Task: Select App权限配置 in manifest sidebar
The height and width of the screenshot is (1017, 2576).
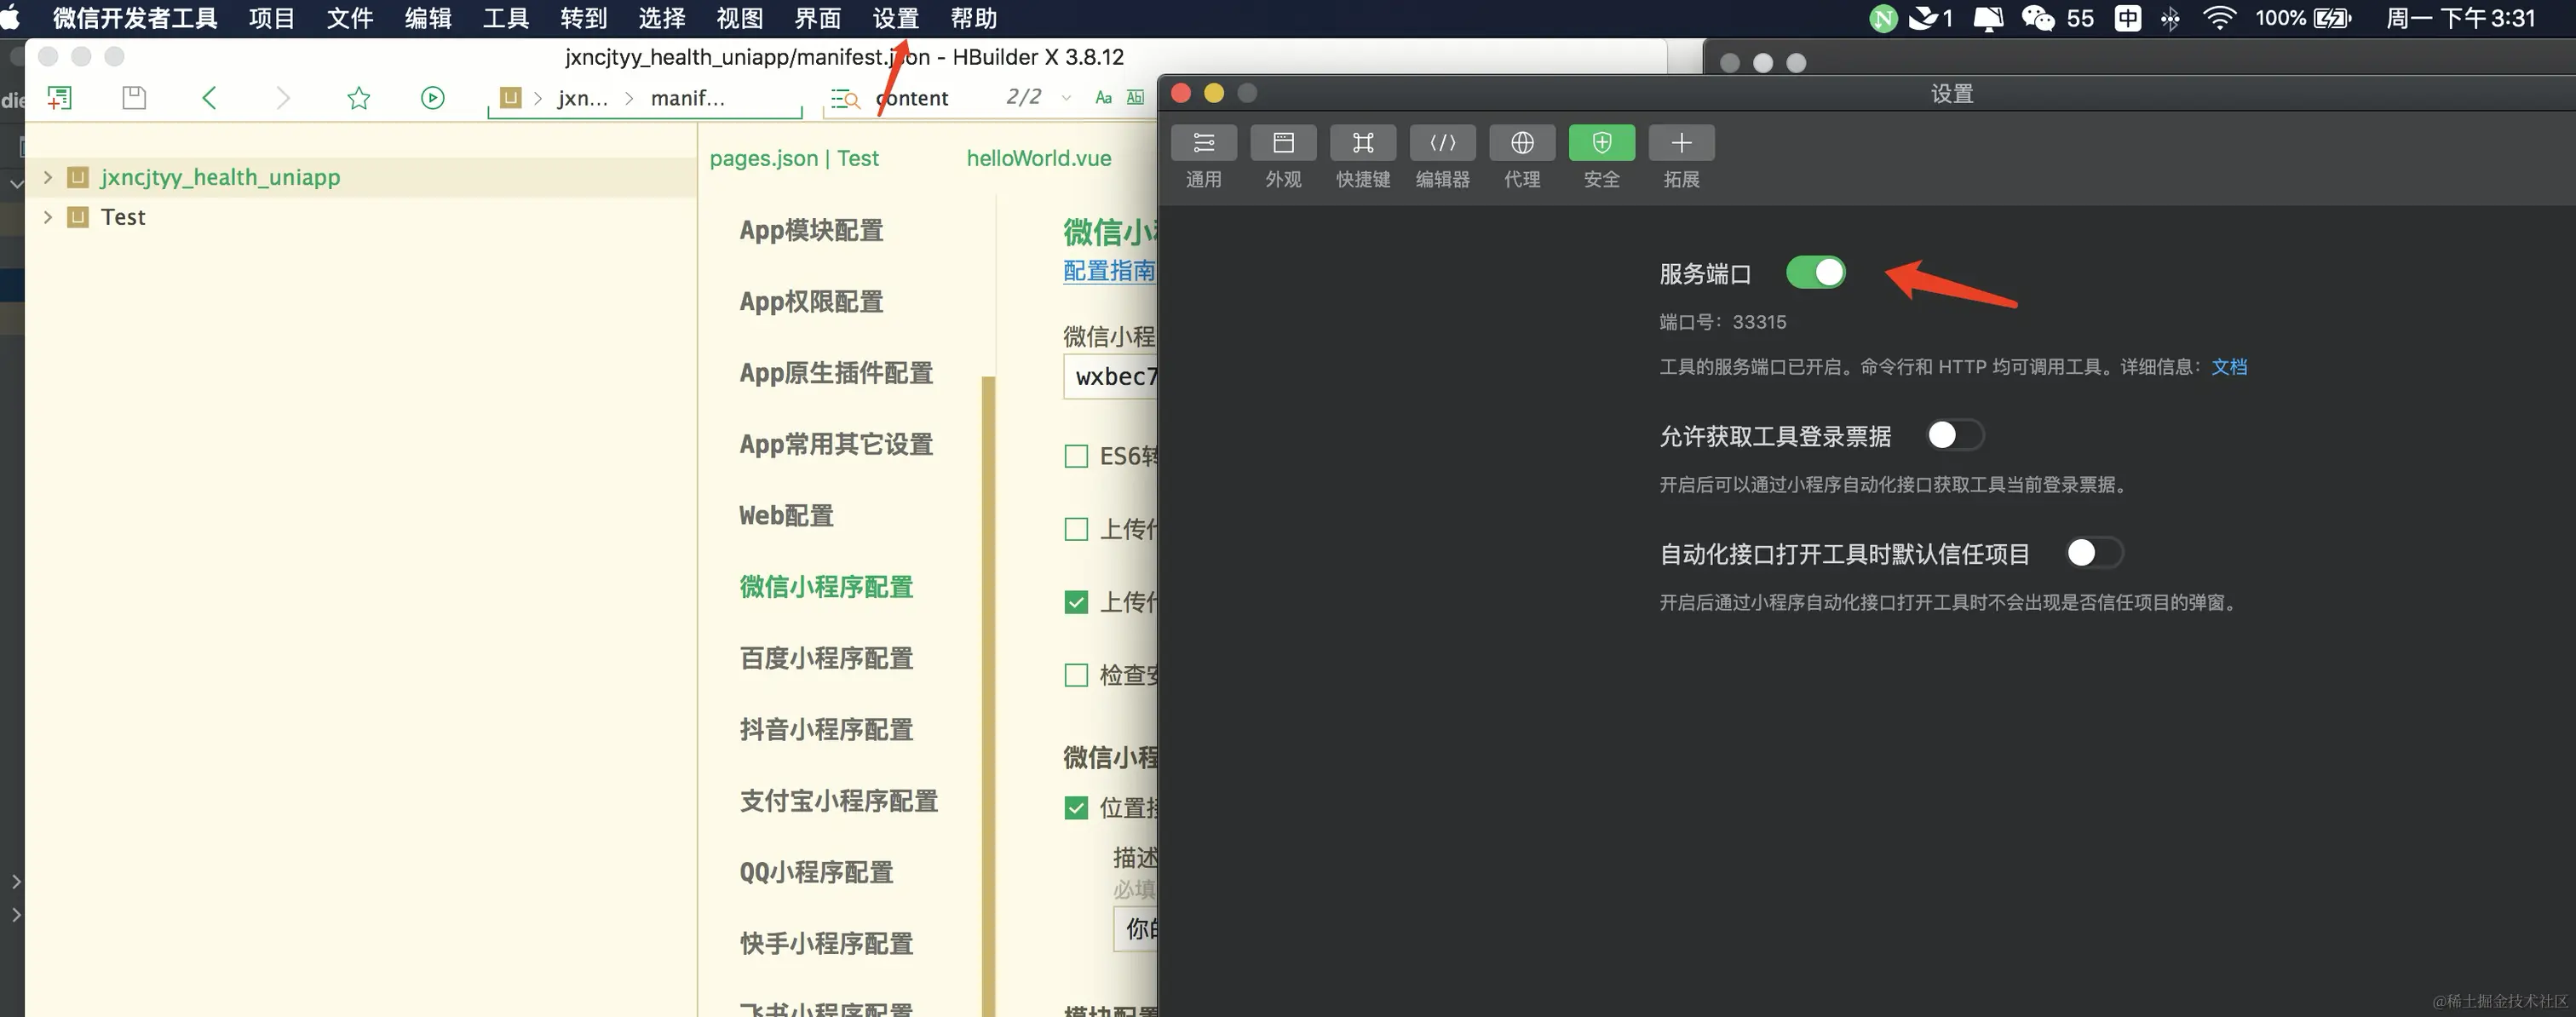Action: [x=811, y=302]
